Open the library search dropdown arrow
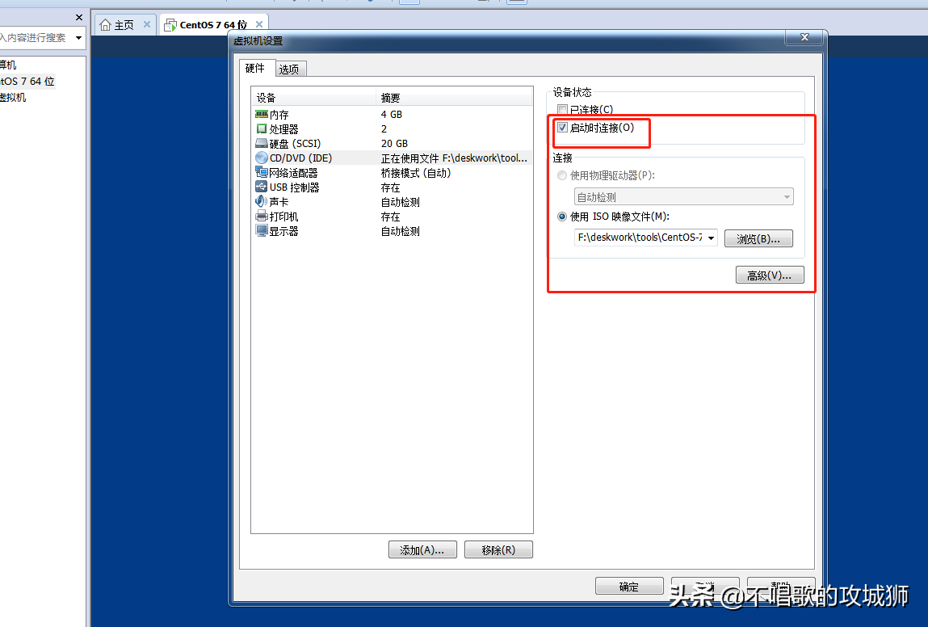 (78, 38)
